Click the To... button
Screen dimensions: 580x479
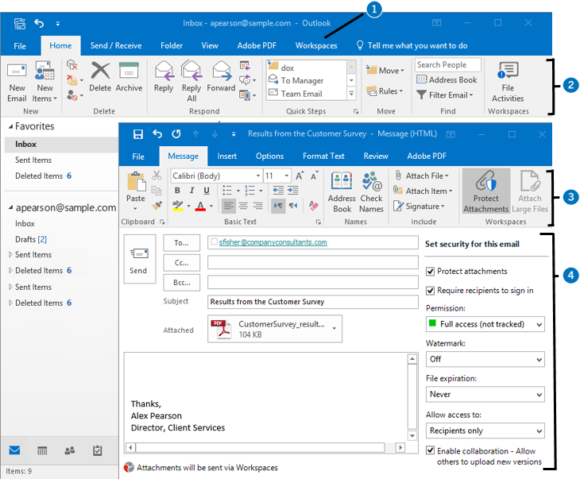click(x=182, y=242)
